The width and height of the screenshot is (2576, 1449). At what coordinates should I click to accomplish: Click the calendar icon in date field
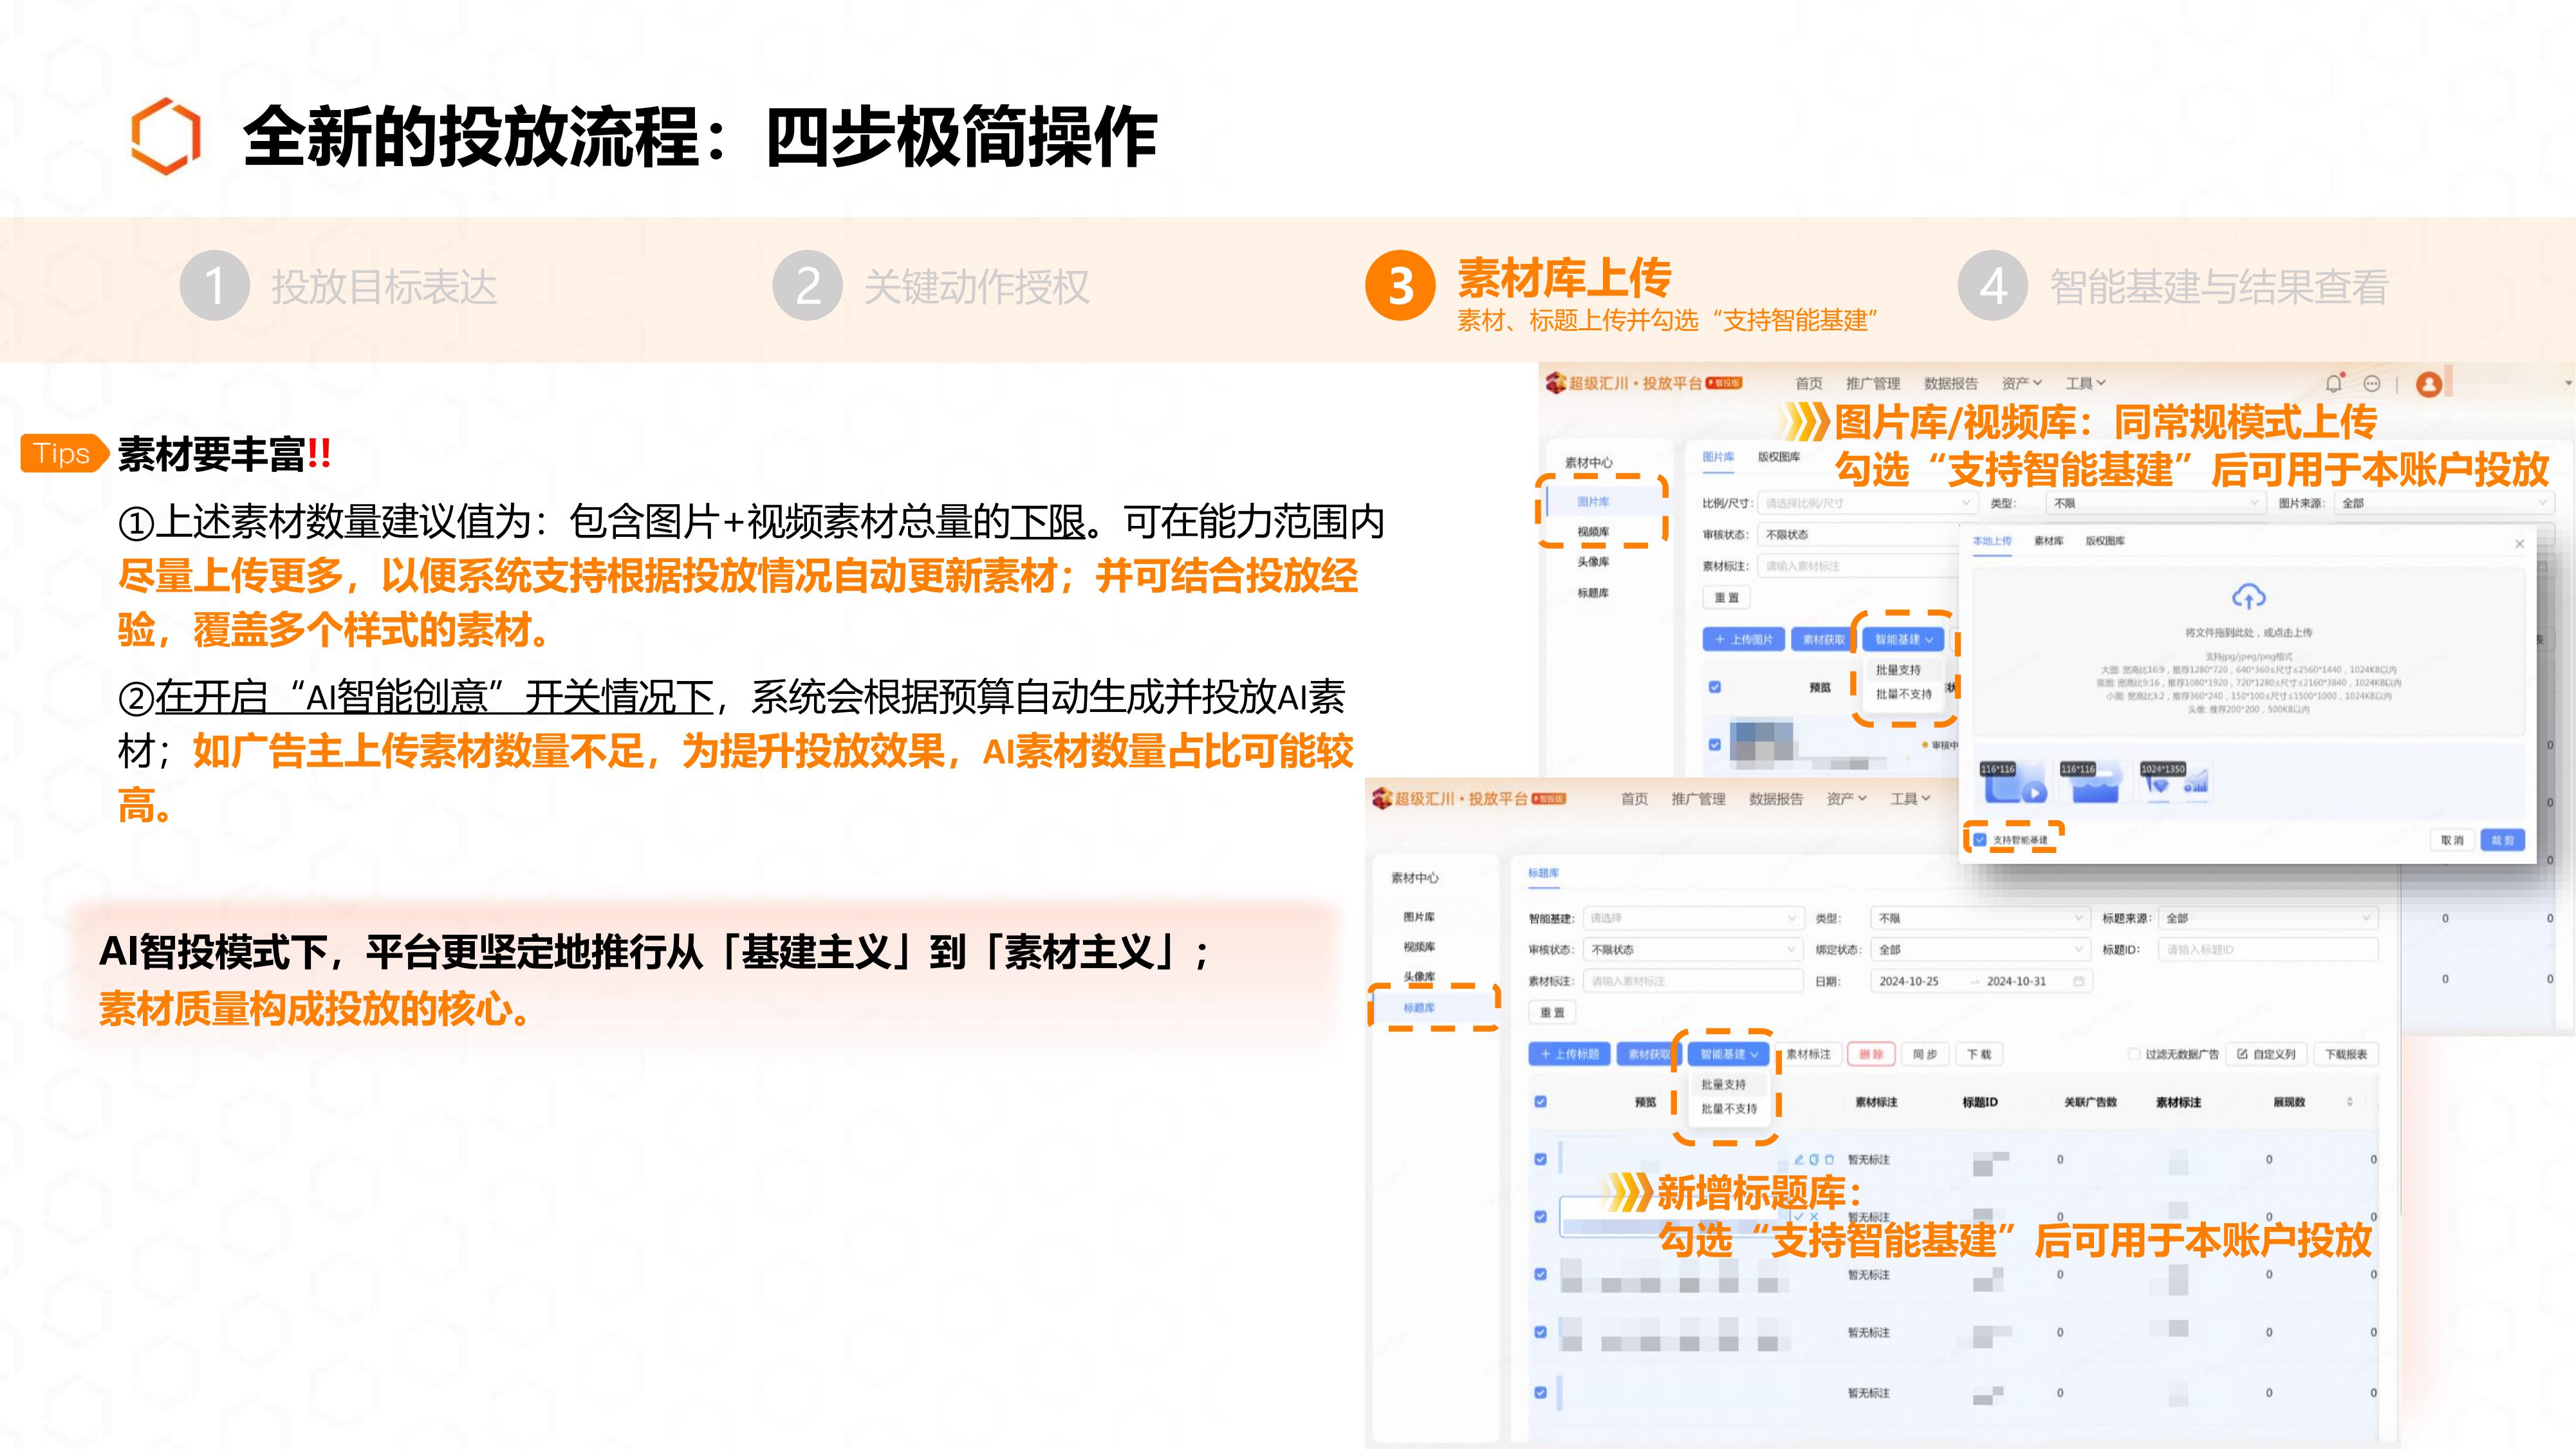(2078, 981)
